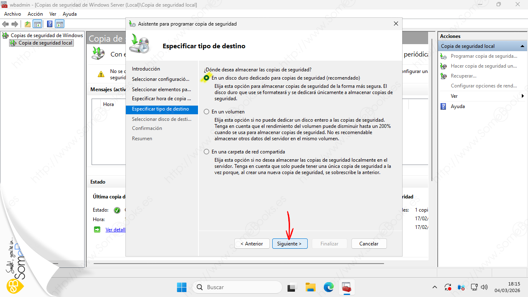The image size is (528, 297).
Task: Launch Microsoft Edge from the taskbar
Action: click(328, 287)
